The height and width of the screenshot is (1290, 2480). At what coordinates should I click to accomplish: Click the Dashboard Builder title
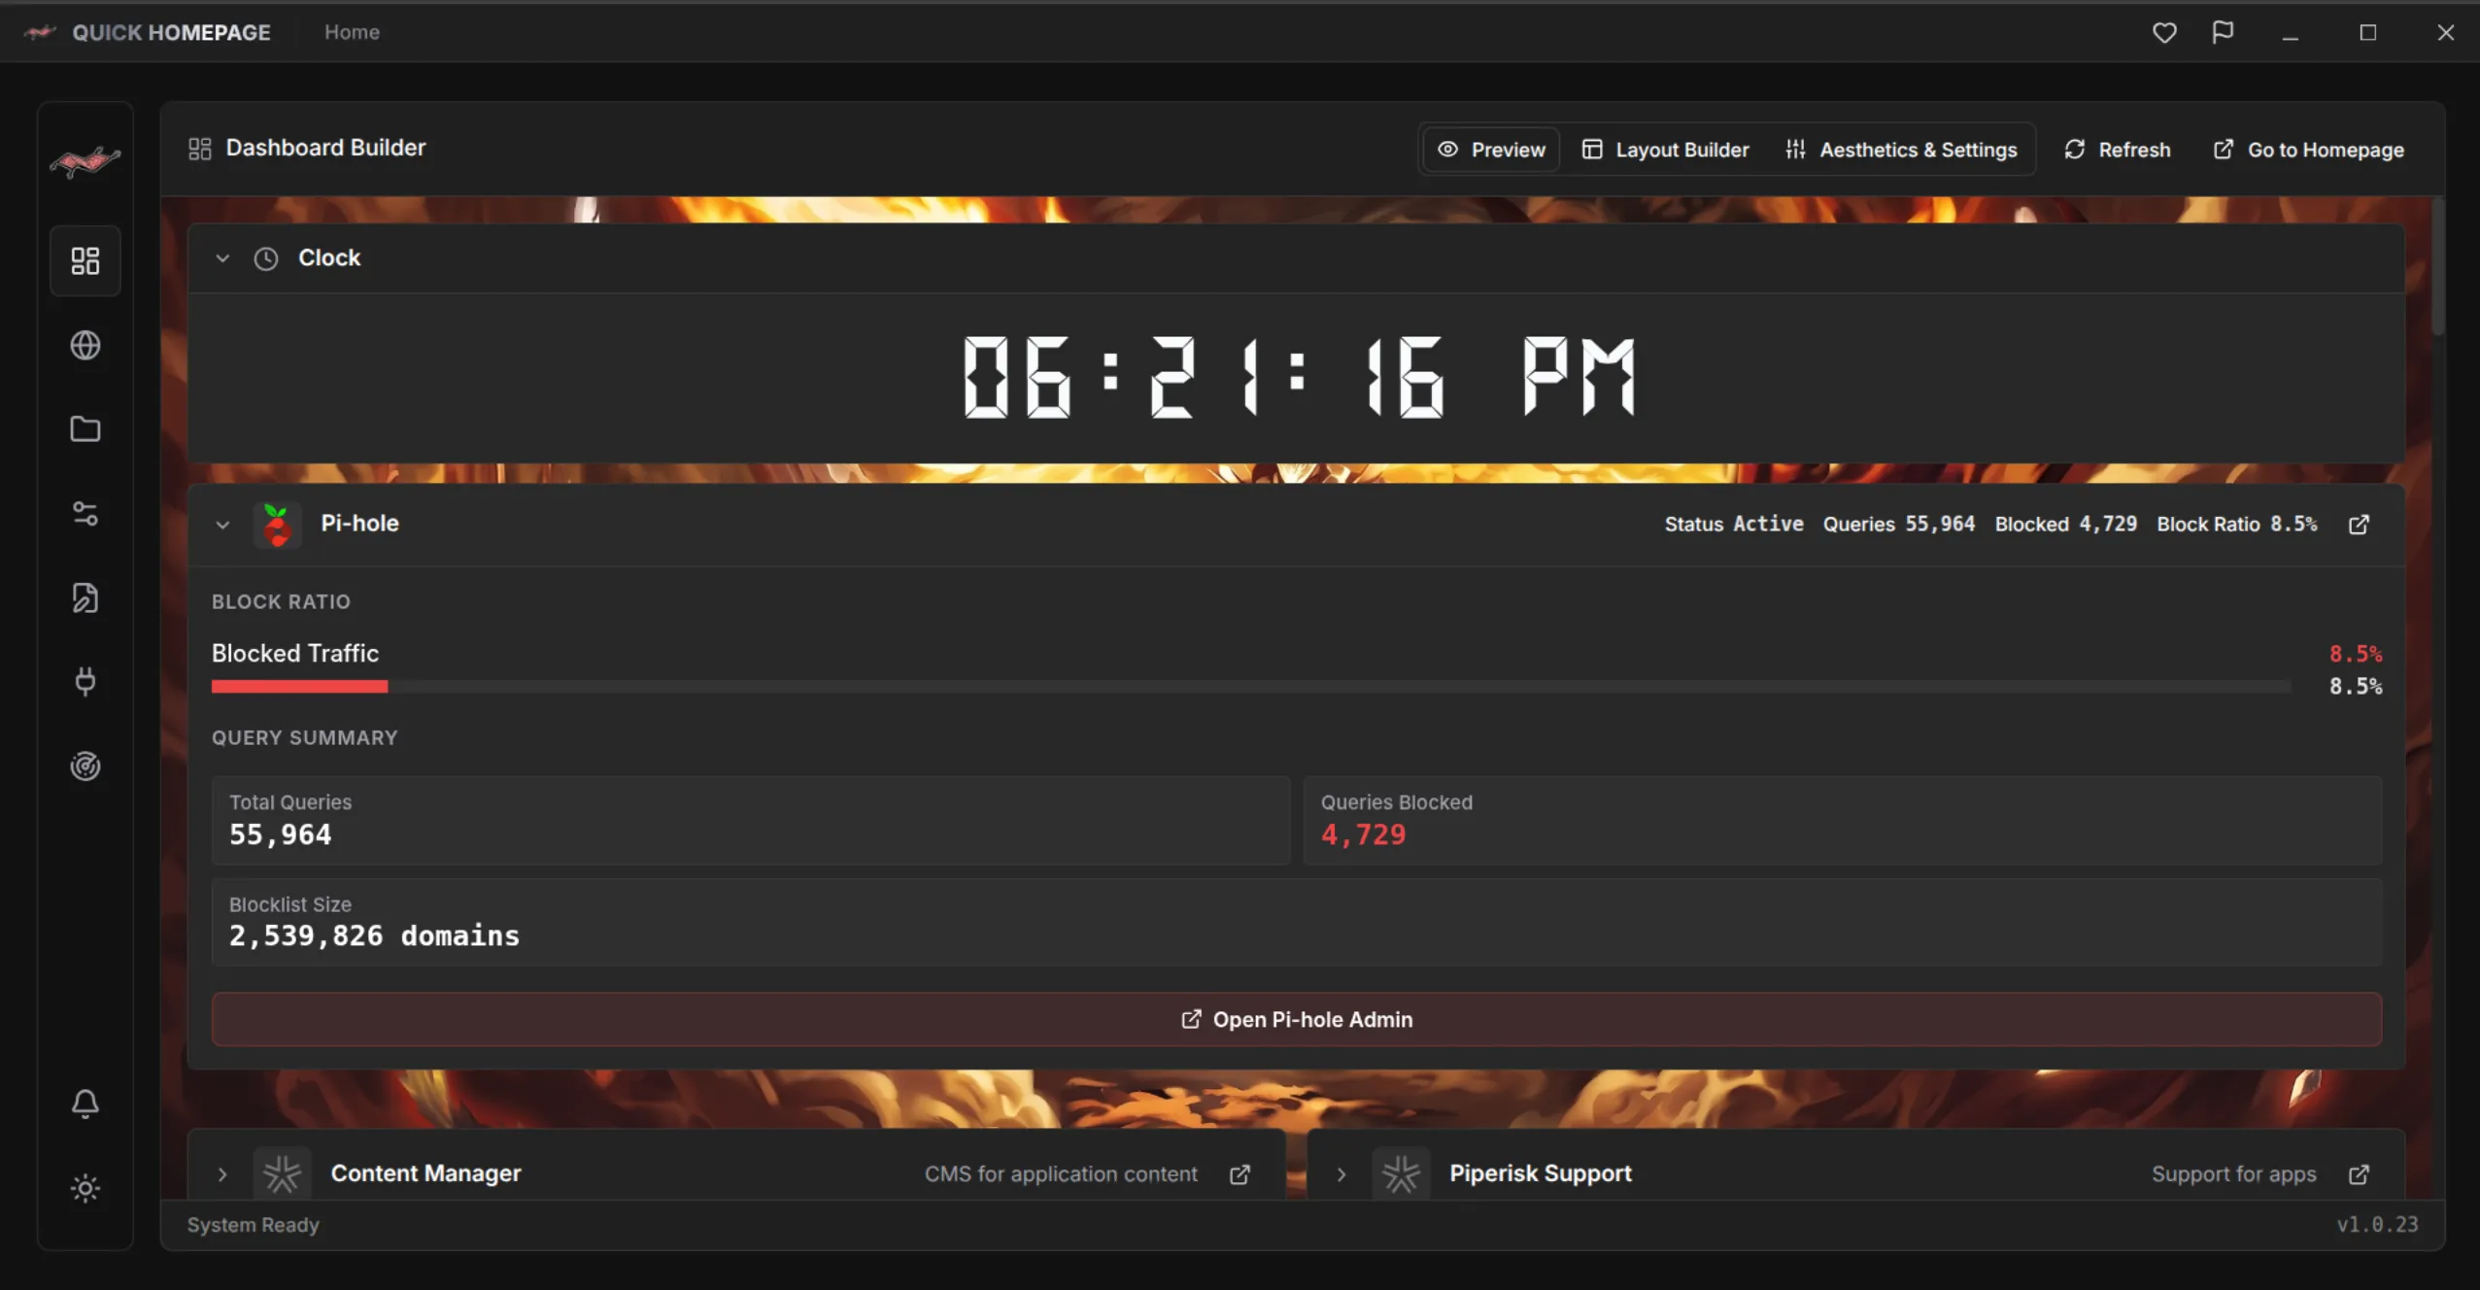click(325, 148)
